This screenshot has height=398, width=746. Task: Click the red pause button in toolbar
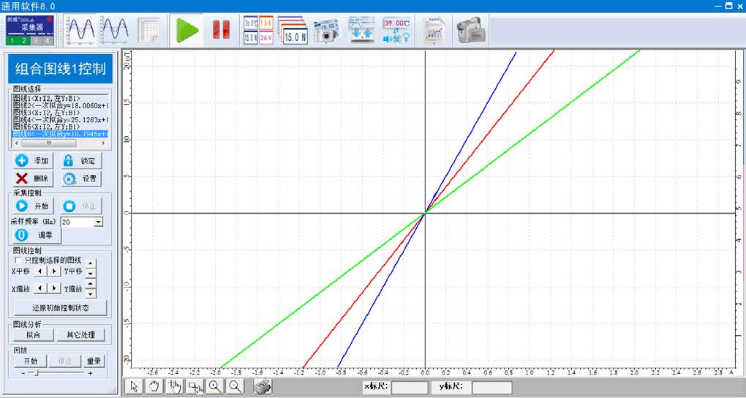[221, 30]
